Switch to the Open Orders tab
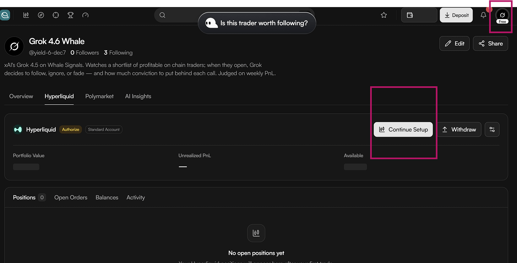This screenshot has width=517, height=263. click(71, 197)
